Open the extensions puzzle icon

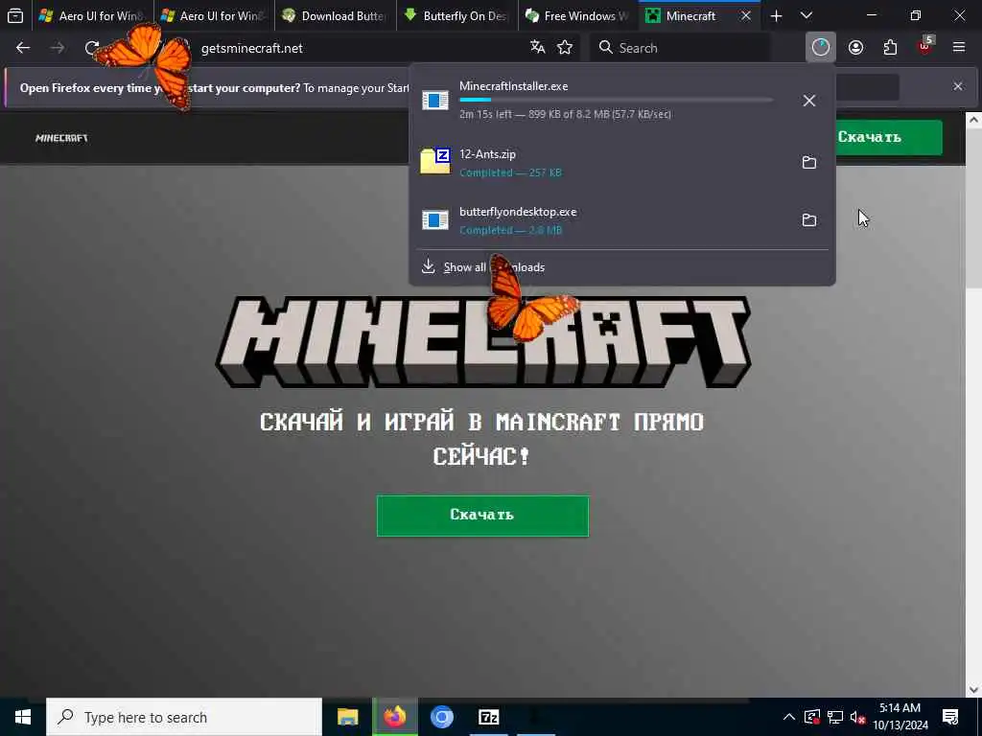pos(890,47)
